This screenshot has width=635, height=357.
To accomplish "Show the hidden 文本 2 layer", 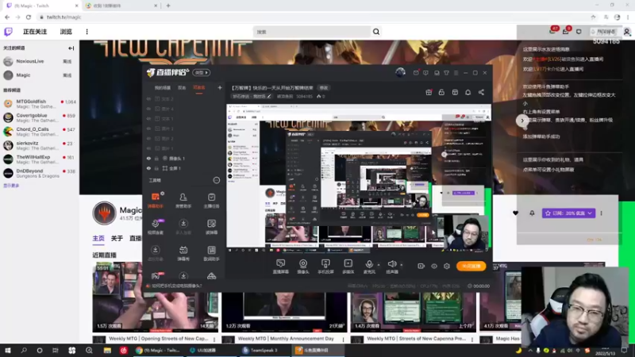I will [x=148, y=98].
